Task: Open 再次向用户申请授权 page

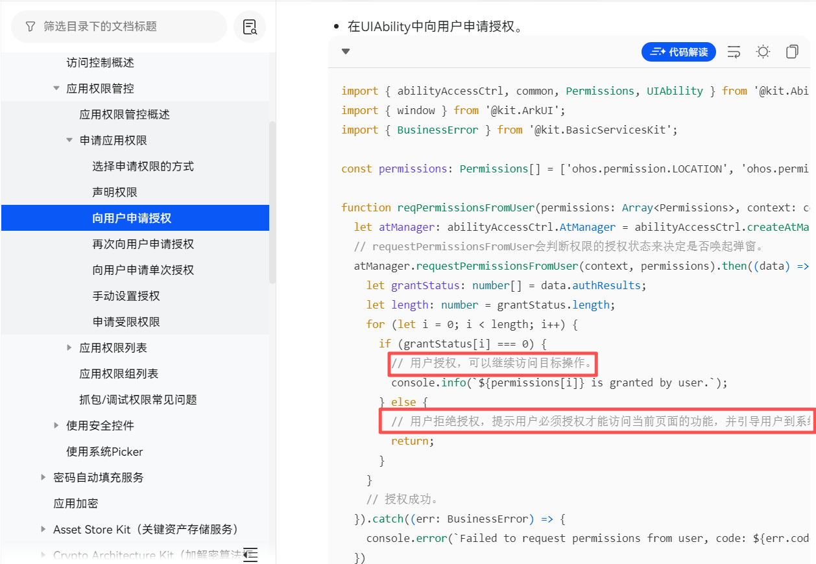Action: (143, 244)
